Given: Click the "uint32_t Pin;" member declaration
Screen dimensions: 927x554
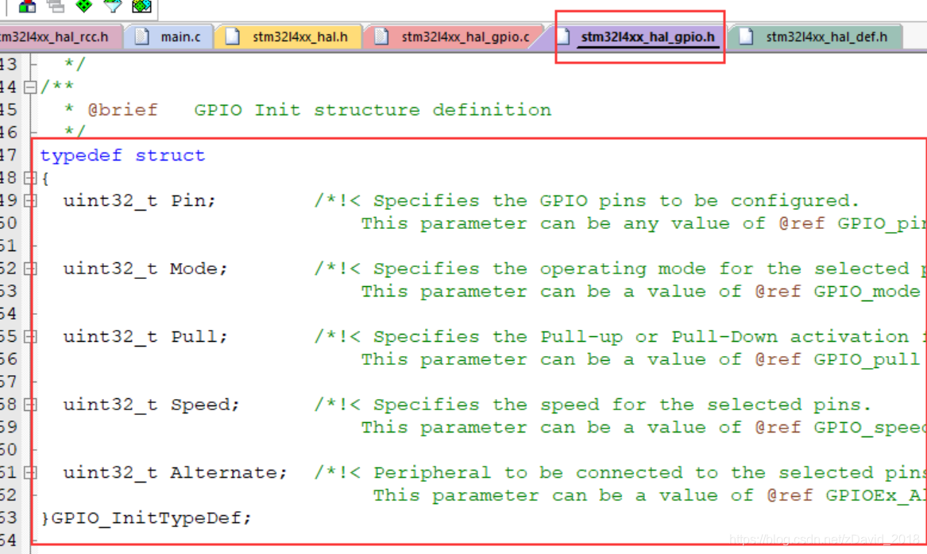Looking at the screenshot, I should click(x=140, y=201).
